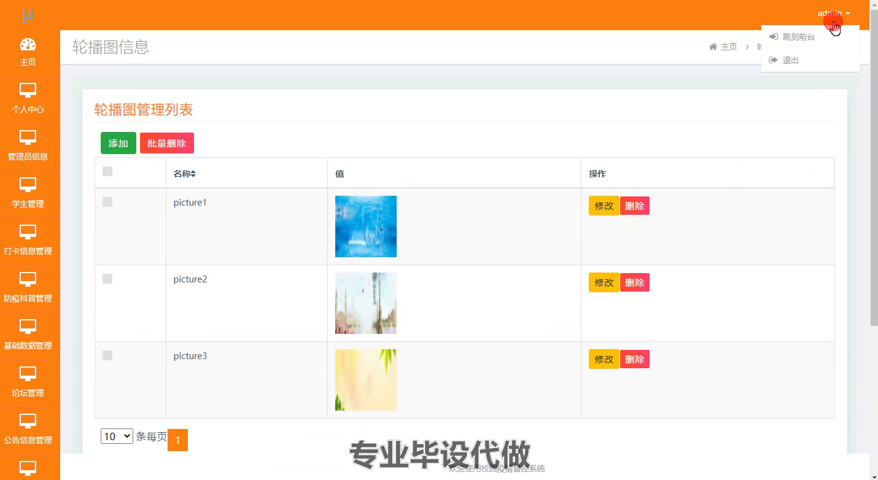Click the logo icon at top-left corner
This screenshot has height=480, width=878.
point(28,16)
